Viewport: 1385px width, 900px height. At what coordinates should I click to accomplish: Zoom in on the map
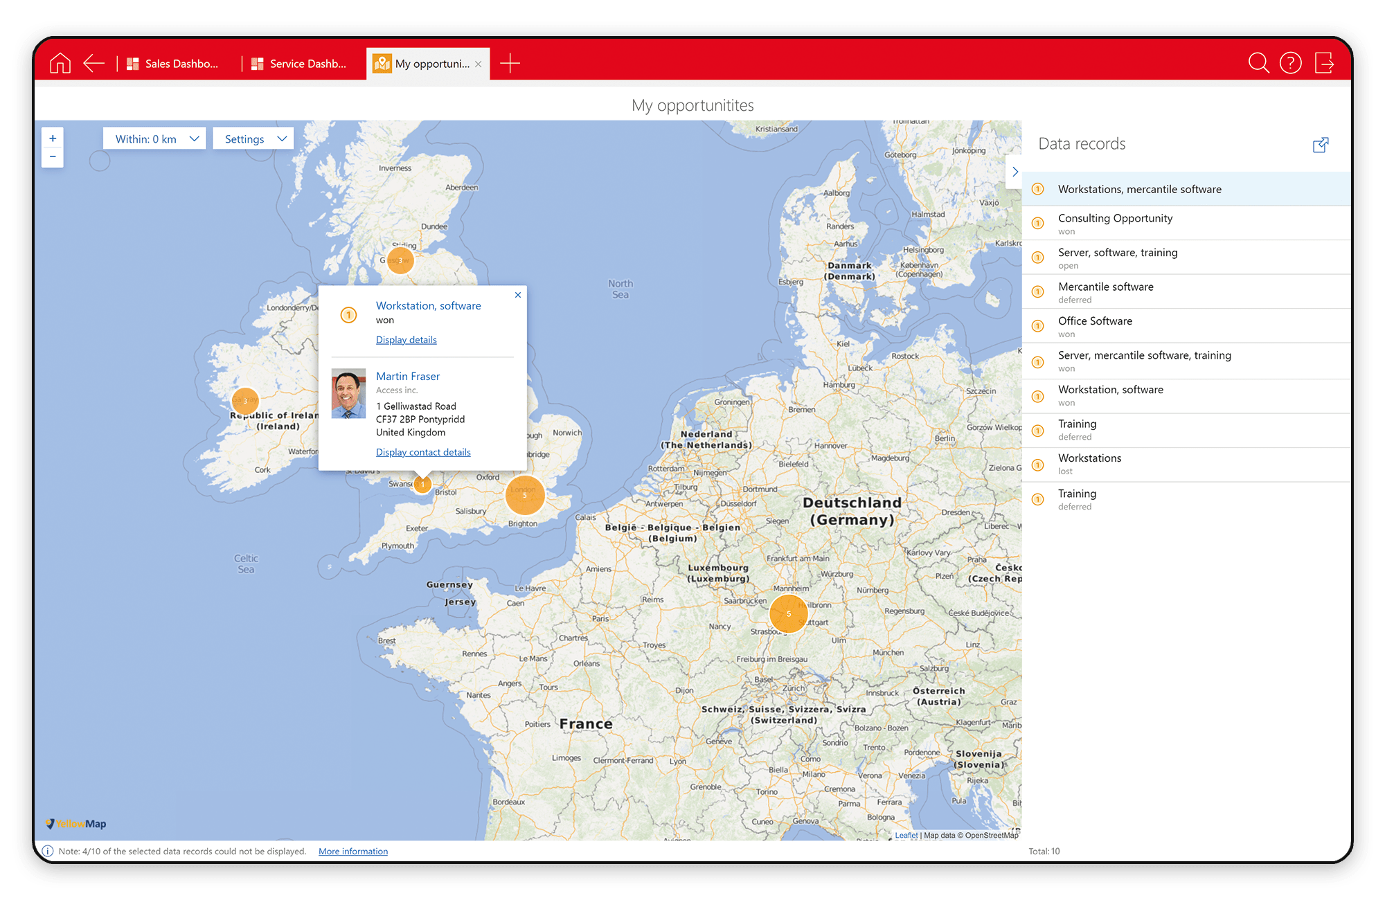(53, 138)
